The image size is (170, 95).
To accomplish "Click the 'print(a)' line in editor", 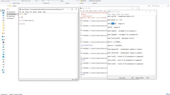I will (x=22, y=24).
